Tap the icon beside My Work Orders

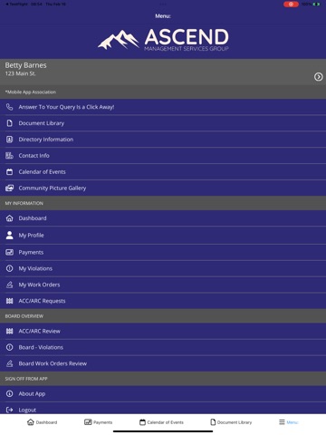point(10,285)
